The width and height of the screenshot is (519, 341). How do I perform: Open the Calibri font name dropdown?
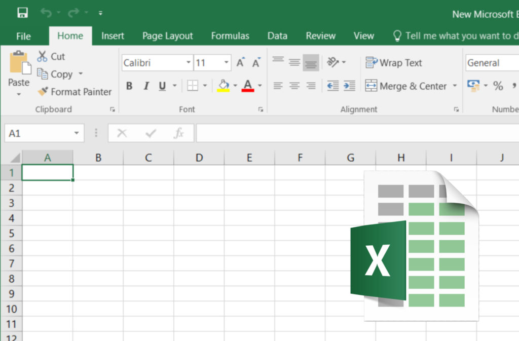pos(189,63)
